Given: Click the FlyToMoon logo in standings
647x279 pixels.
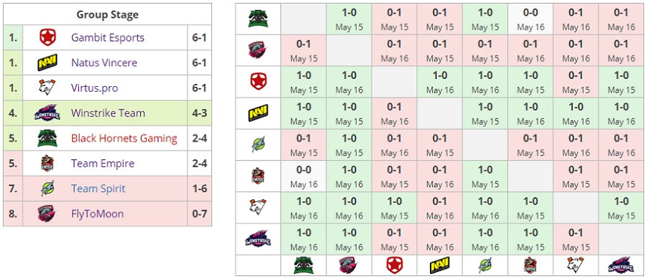Looking at the screenshot, I should click(47, 214).
